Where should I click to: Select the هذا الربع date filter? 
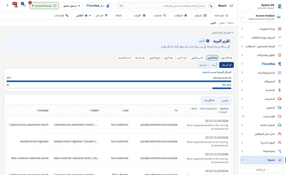[x=169, y=58]
